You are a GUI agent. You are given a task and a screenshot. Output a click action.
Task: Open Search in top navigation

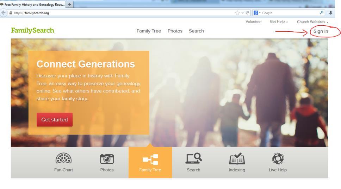point(196,31)
